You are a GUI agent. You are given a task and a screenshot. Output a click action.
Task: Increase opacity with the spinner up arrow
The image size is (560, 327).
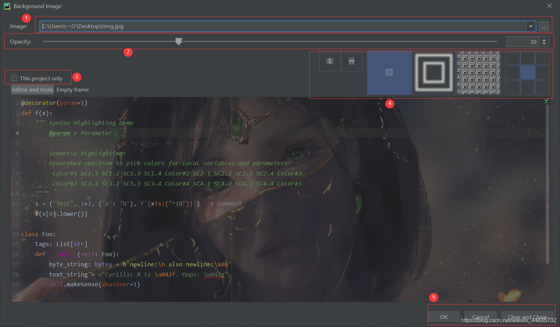click(544, 40)
